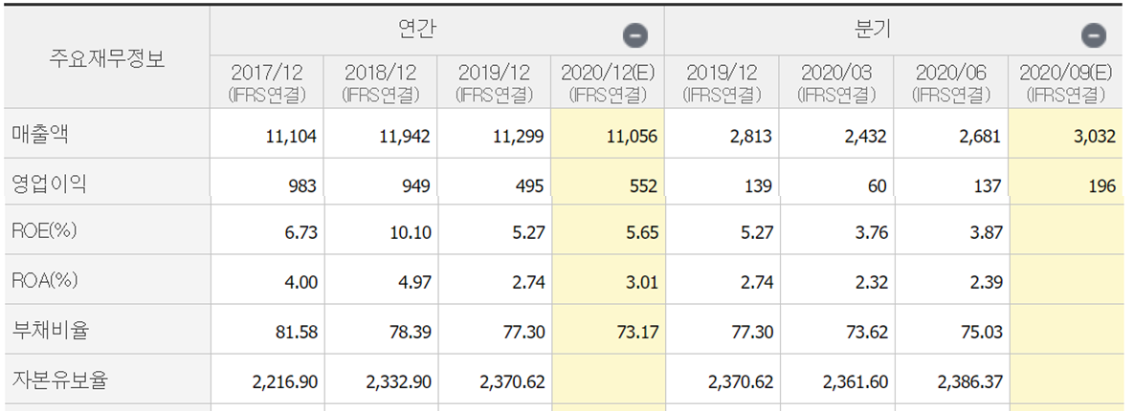Click the estimated 부채비율 value 73.17
The height and width of the screenshot is (411, 1134).
coord(638,333)
